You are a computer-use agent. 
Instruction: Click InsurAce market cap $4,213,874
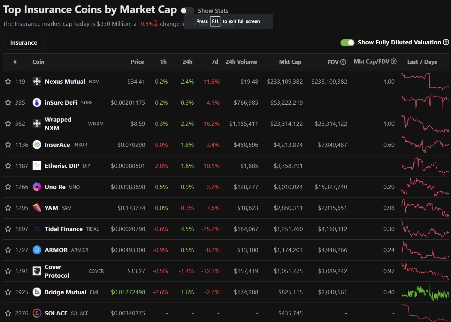[288, 145]
